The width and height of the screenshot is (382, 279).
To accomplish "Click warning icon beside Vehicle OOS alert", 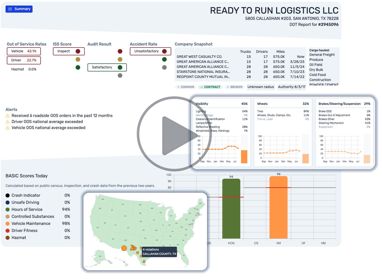I will click(8, 128).
